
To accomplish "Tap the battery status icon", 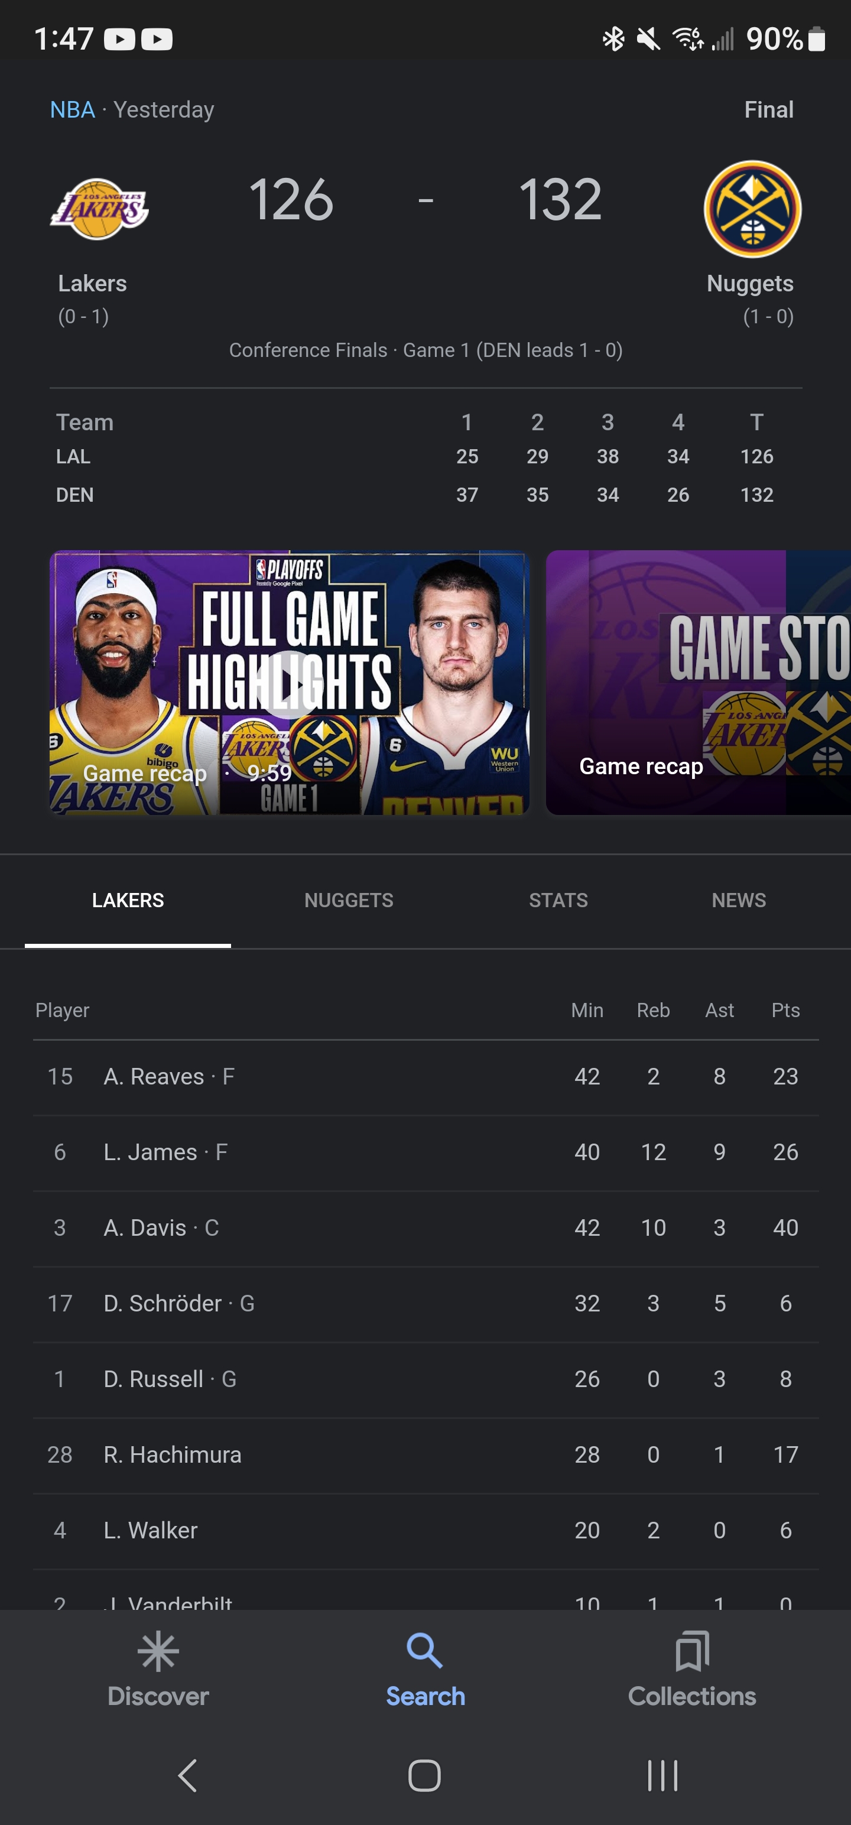I will 817,38.
